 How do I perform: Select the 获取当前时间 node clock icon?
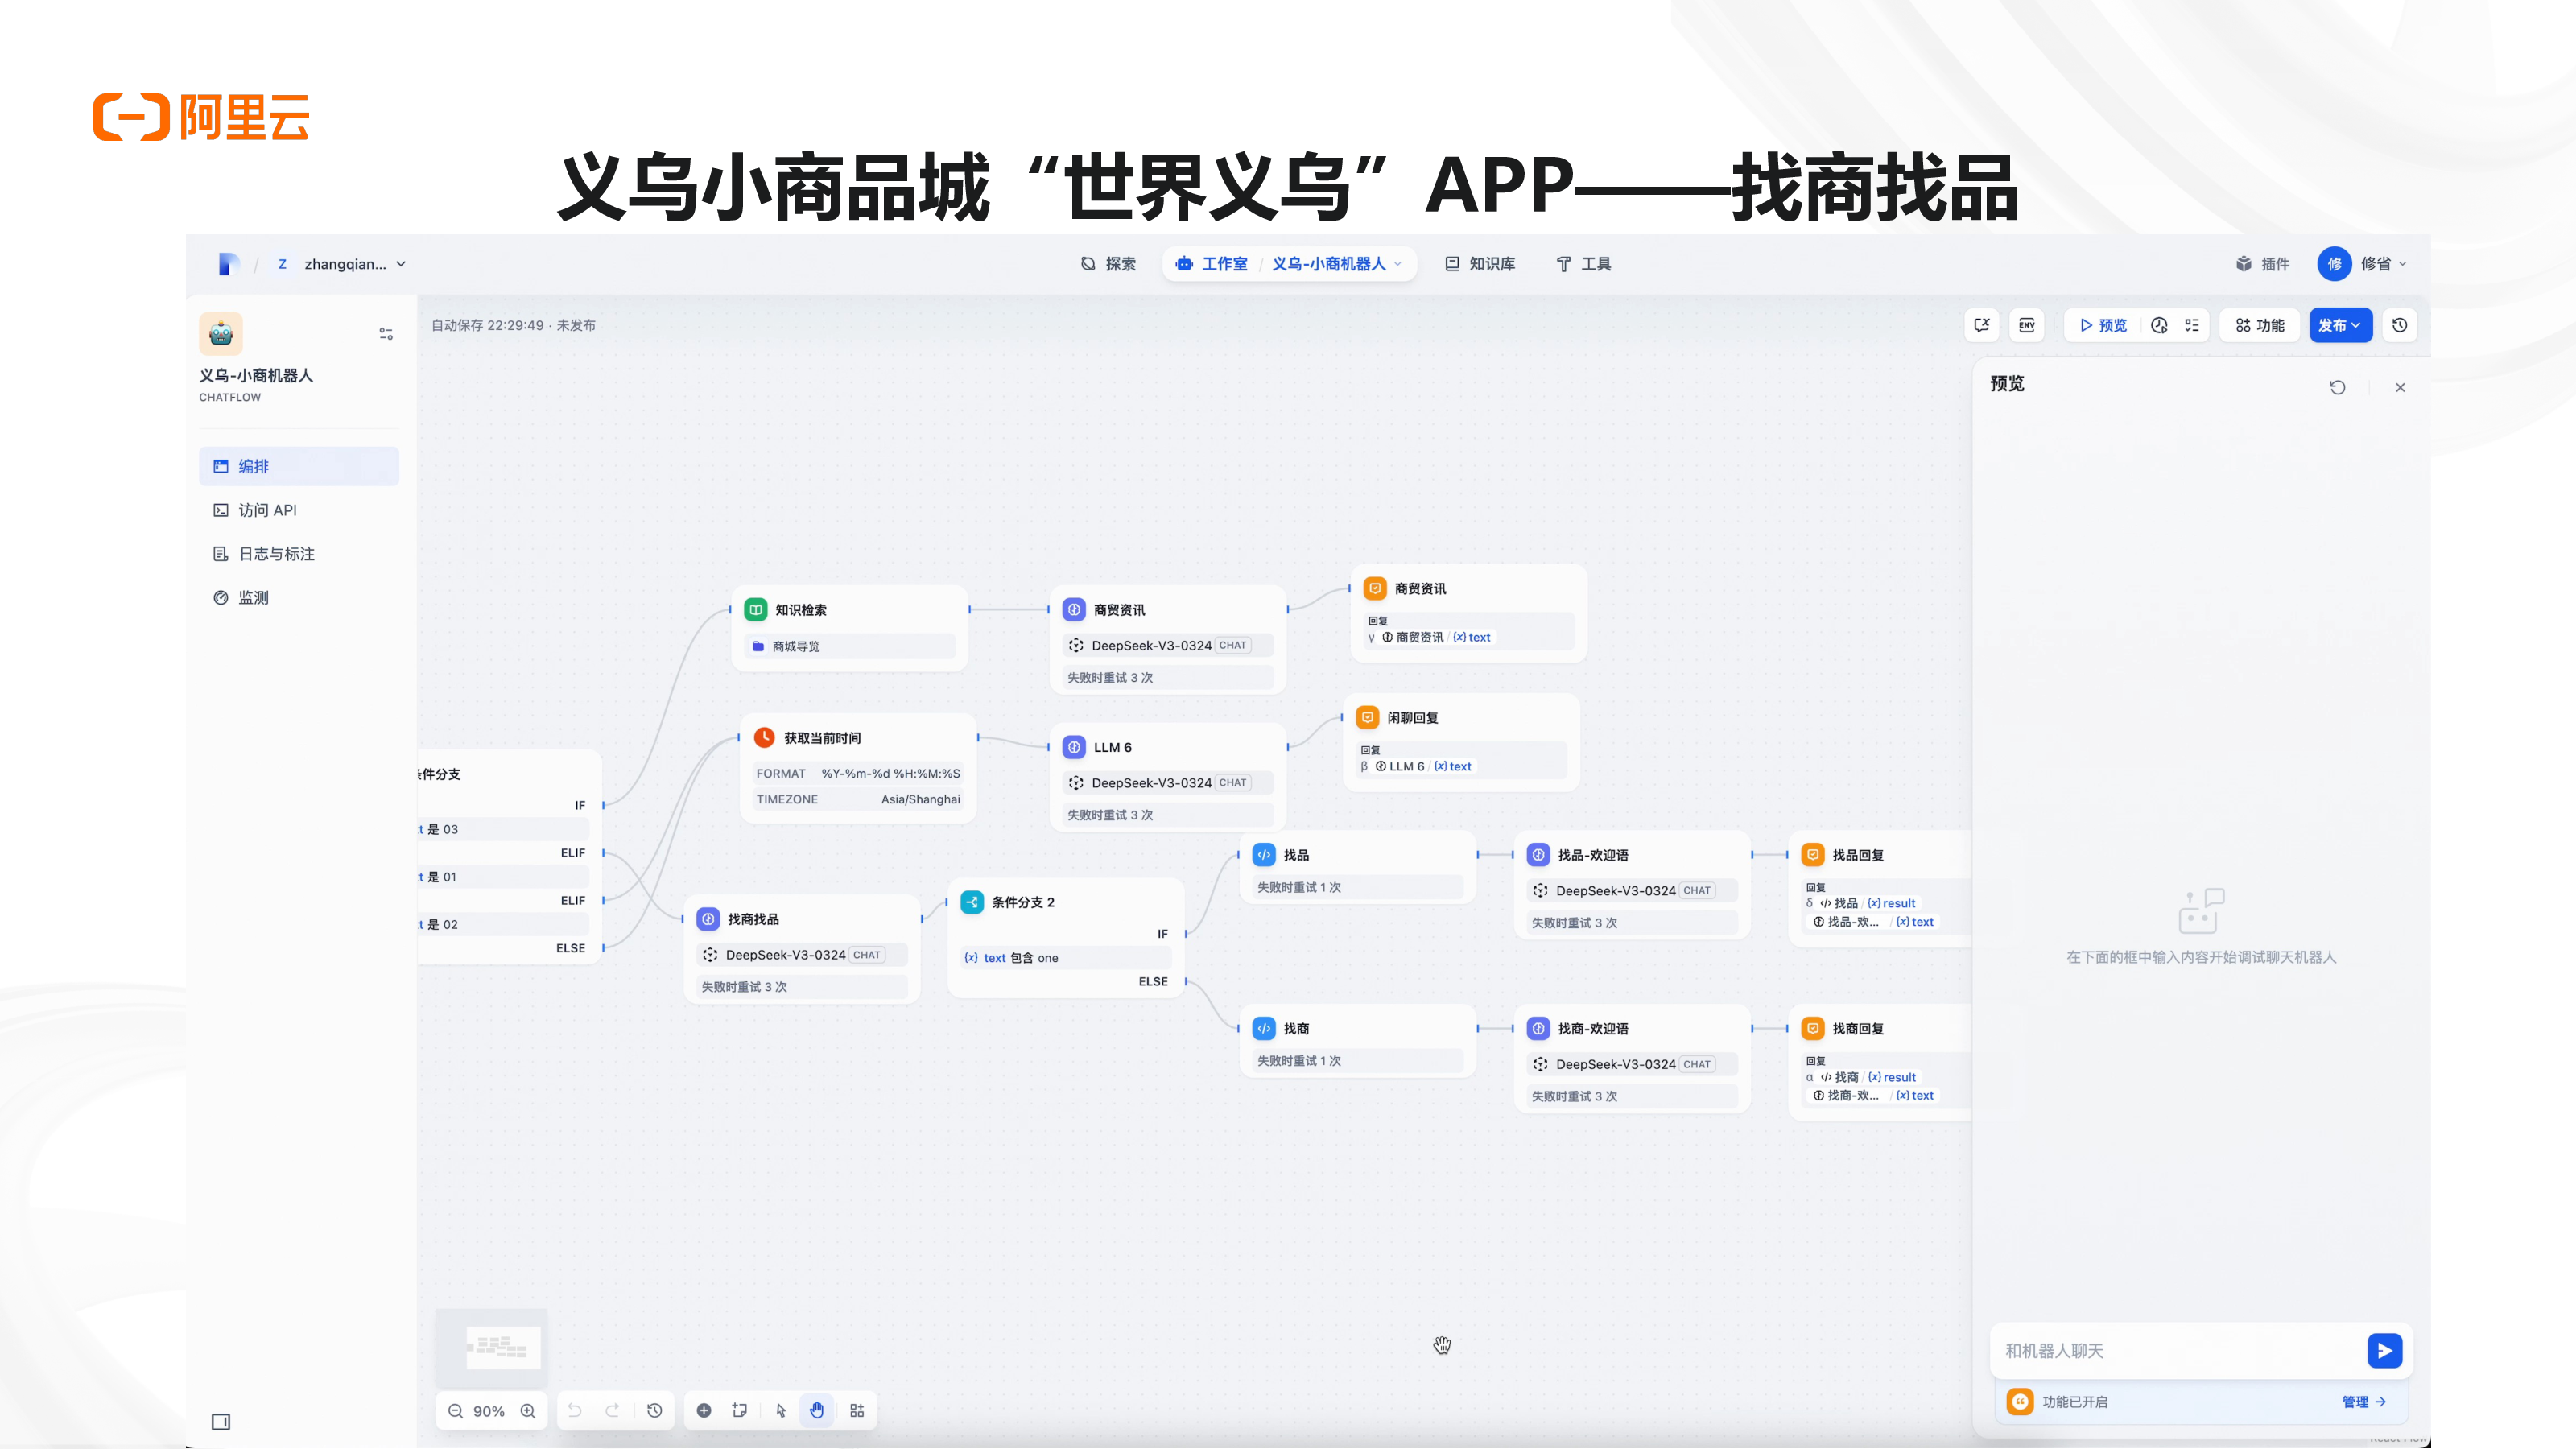coord(764,737)
